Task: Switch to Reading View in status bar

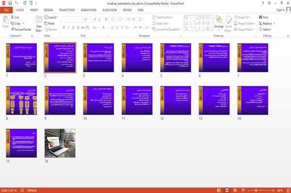Action: click(235, 190)
